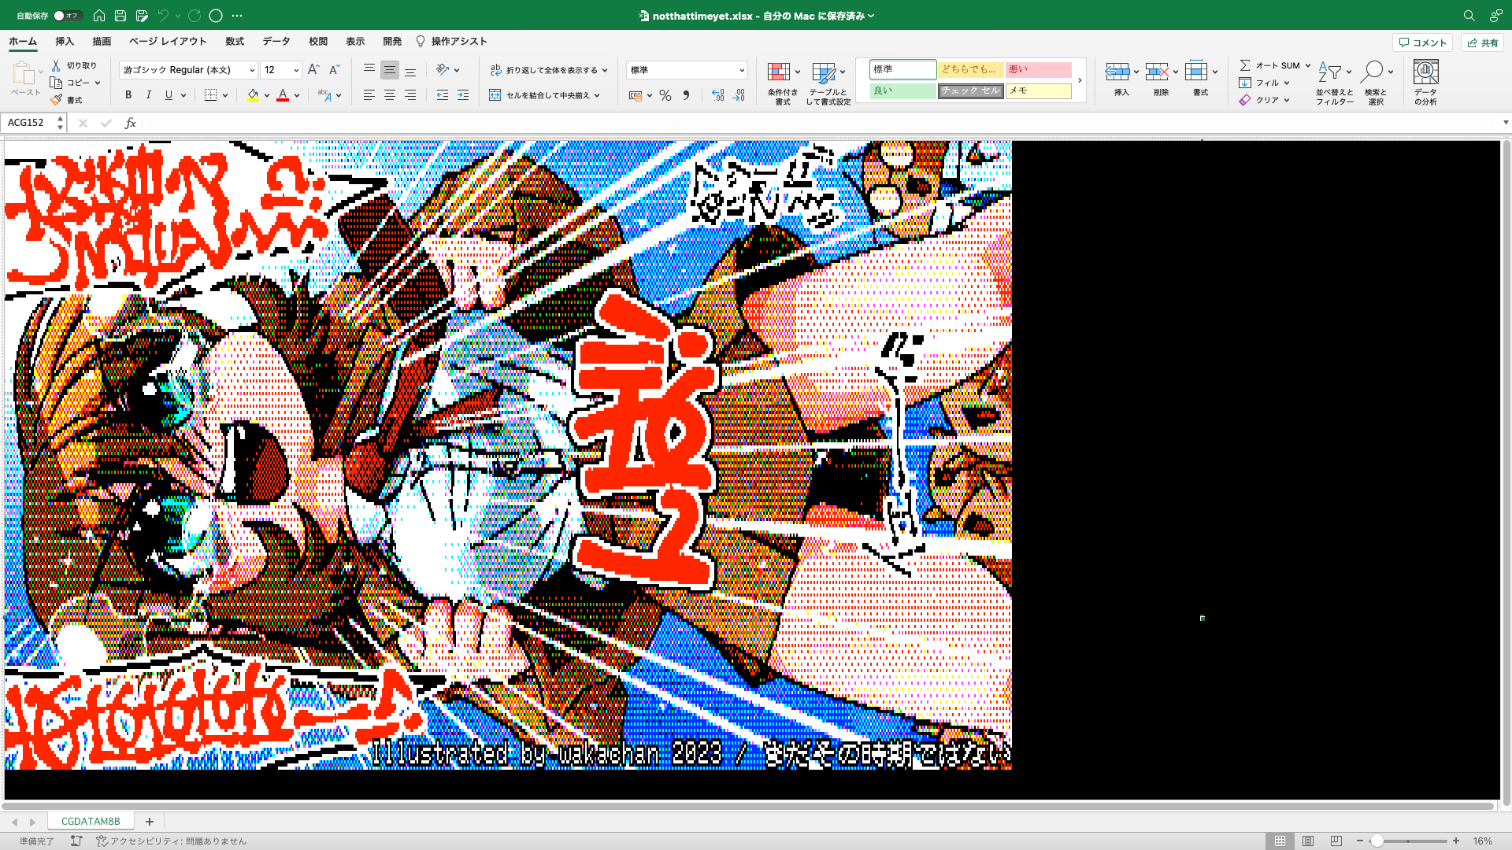
Task: Click the decrease indent icon
Action: (x=443, y=95)
